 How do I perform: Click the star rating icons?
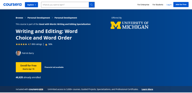point(21,44)
